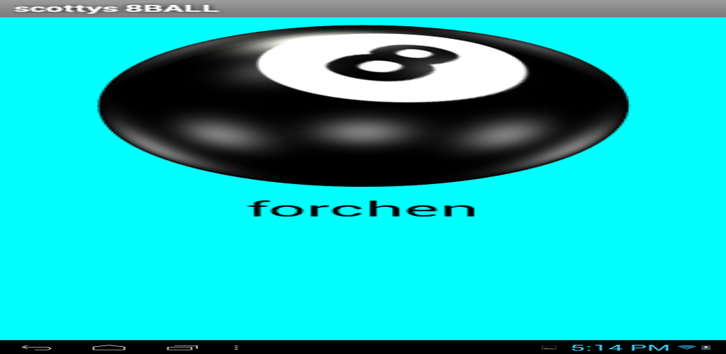The height and width of the screenshot is (354, 726).
Task: Click the 5:14 PM clock
Action: click(620, 348)
